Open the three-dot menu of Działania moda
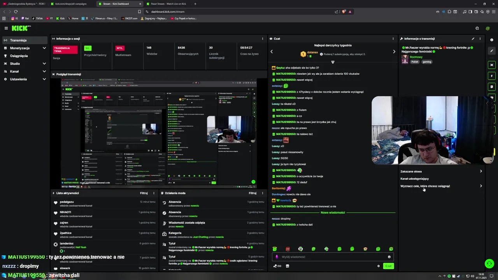The height and width of the screenshot is (280, 498). [x=263, y=193]
